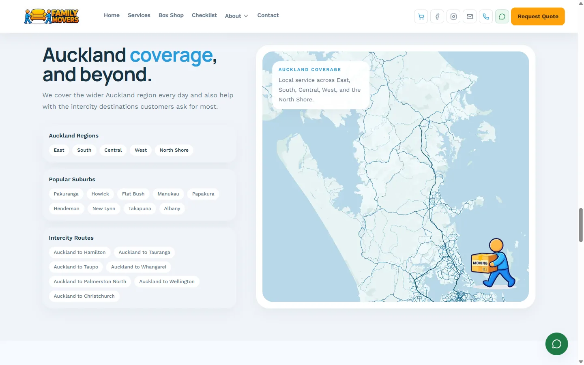
Task: Click the Auckland coverage map image
Action: click(x=395, y=176)
